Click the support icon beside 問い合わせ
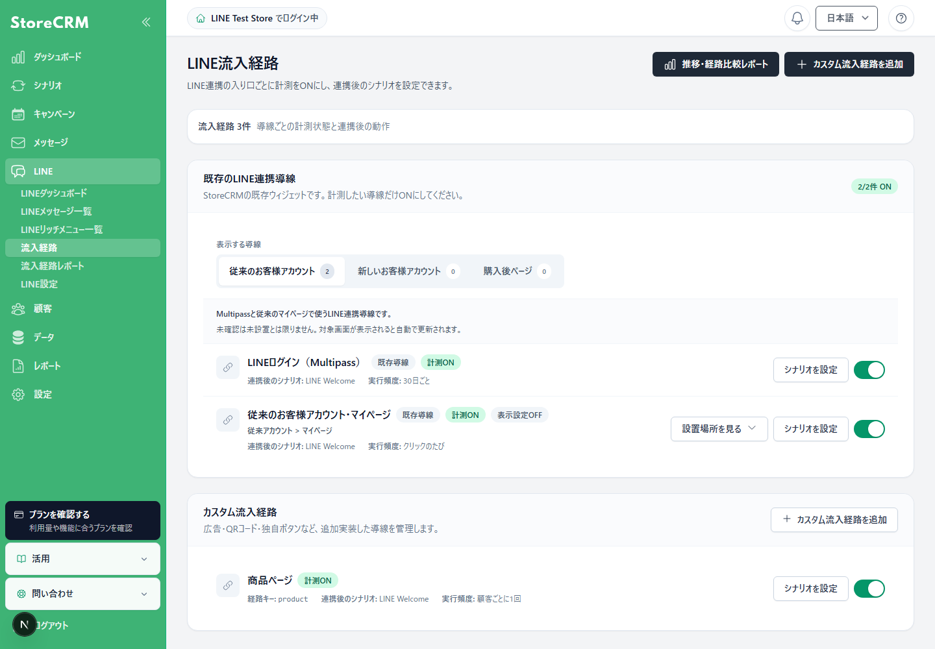 21,594
